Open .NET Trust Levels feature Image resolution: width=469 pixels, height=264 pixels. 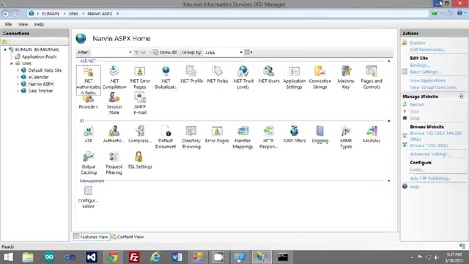click(x=243, y=78)
